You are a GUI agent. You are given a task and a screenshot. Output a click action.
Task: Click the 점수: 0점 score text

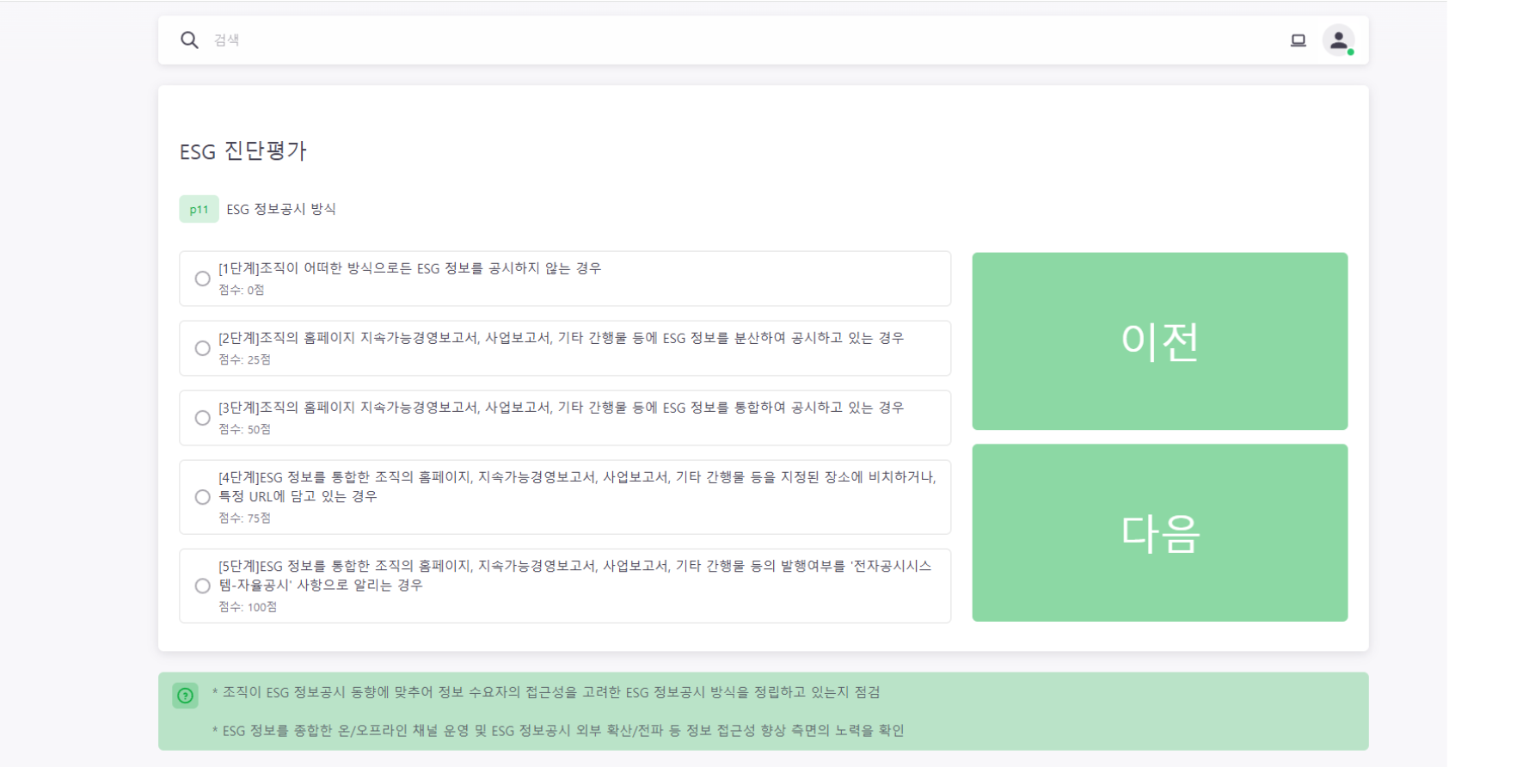point(242,291)
